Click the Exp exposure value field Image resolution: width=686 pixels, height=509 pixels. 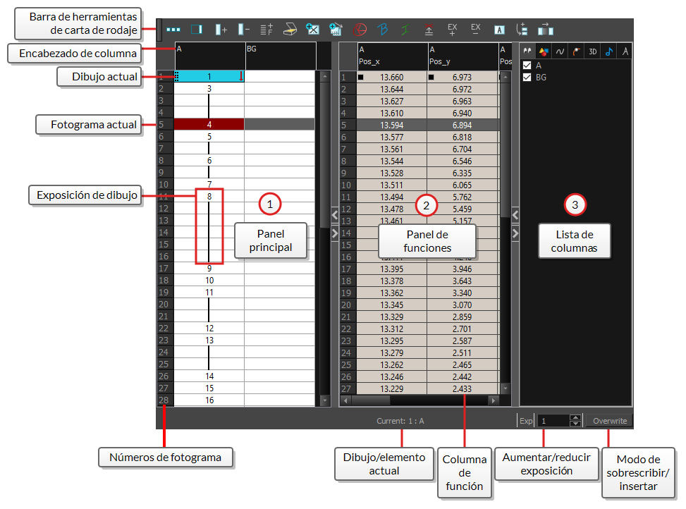[x=554, y=421]
